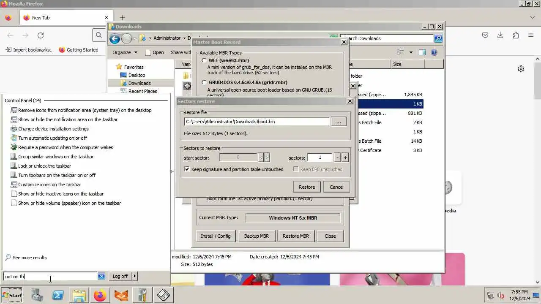541x304 pixels.
Task: Click the Start menu search field
Action: (x=50, y=277)
